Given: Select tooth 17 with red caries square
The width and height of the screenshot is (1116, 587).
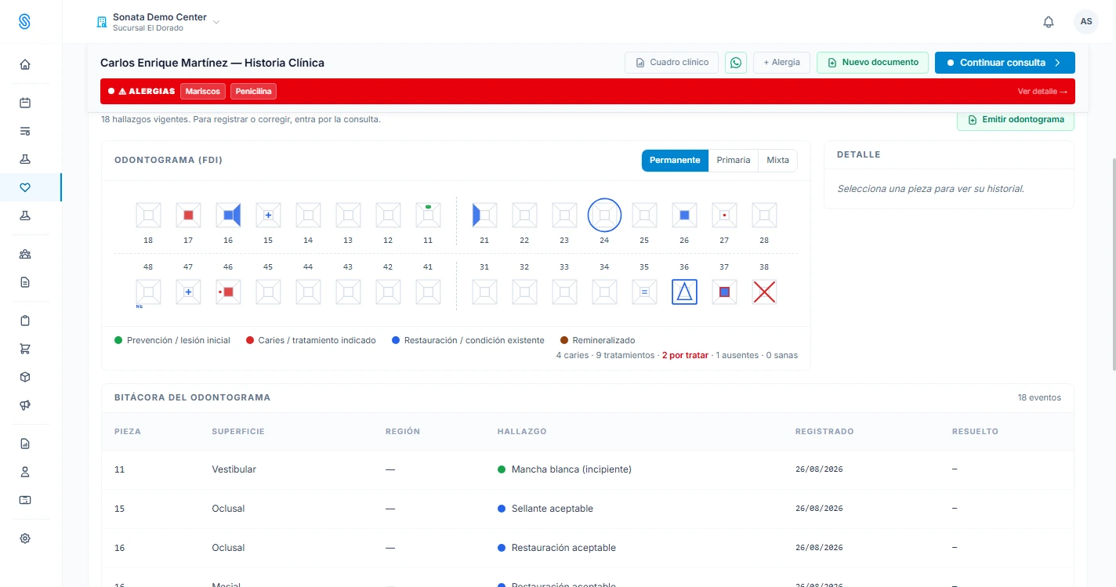Looking at the screenshot, I should click(x=188, y=215).
